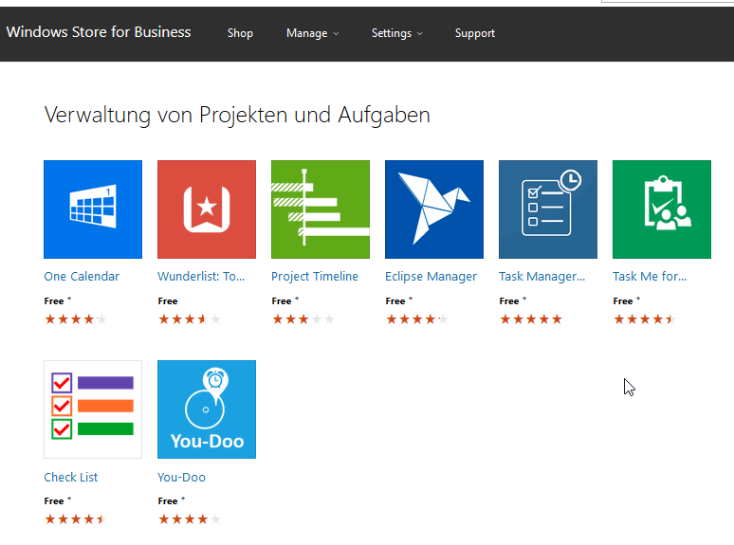Open the Task Me clipboard icon

point(661,209)
